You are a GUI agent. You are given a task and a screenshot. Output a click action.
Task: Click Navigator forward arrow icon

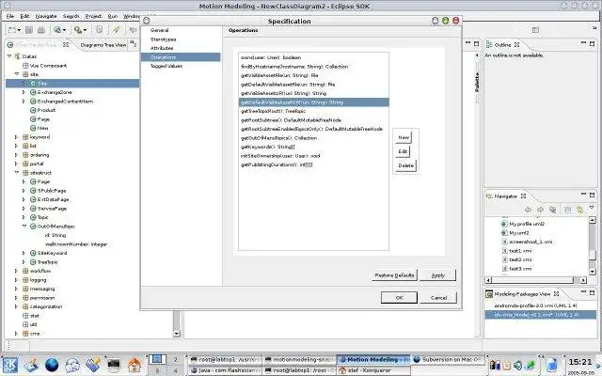pos(540,210)
